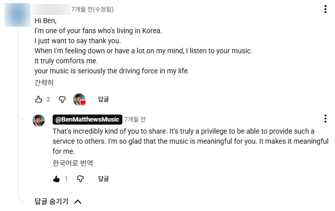Click the chevron next to 답글 숨기기
The width and height of the screenshot is (335, 211).
[x=78, y=201]
